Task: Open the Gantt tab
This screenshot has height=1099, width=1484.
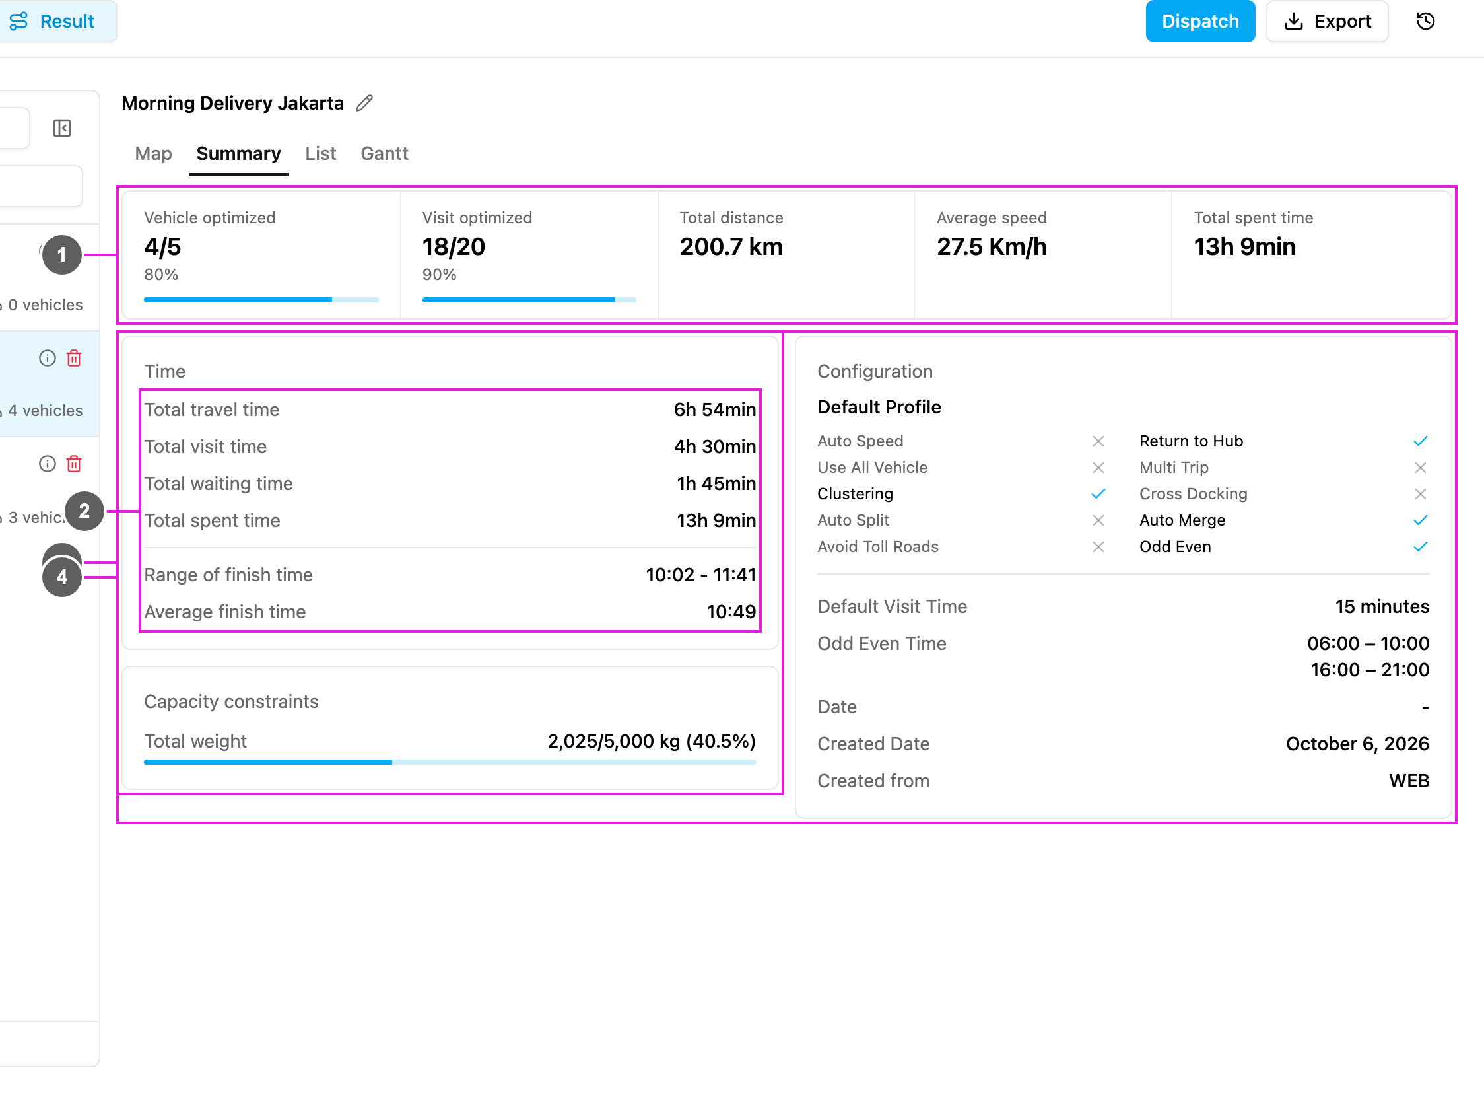Action: (x=384, y=154)
